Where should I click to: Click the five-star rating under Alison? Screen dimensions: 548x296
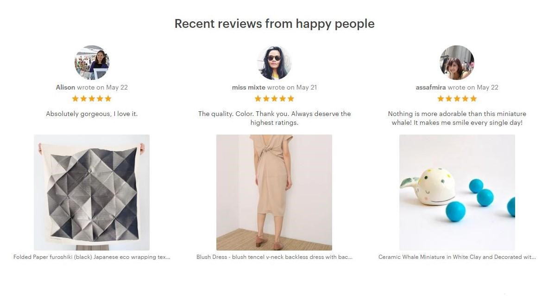[92, 99]
